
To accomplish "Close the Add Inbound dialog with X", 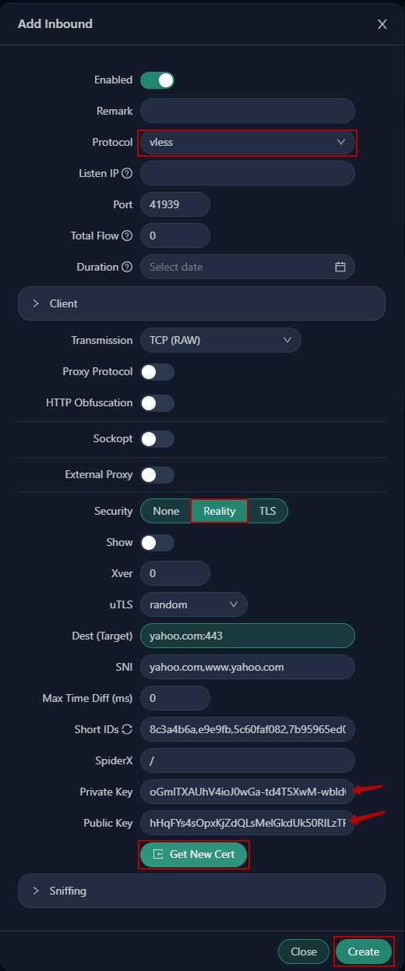I will click(382, 24).
